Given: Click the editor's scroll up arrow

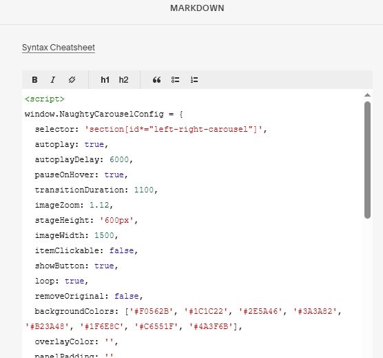Looking at the screenshot, I should [x=367, y=95].
